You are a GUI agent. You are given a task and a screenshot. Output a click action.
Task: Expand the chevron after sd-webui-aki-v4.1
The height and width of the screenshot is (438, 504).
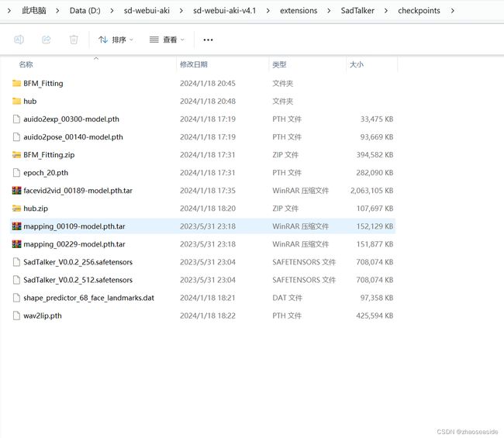268,11
